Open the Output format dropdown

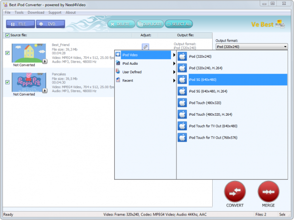[285, 47]
